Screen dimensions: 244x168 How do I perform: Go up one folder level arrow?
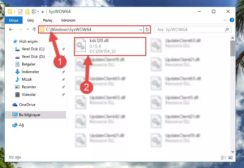pyautogui.click(x=34, y=29)
